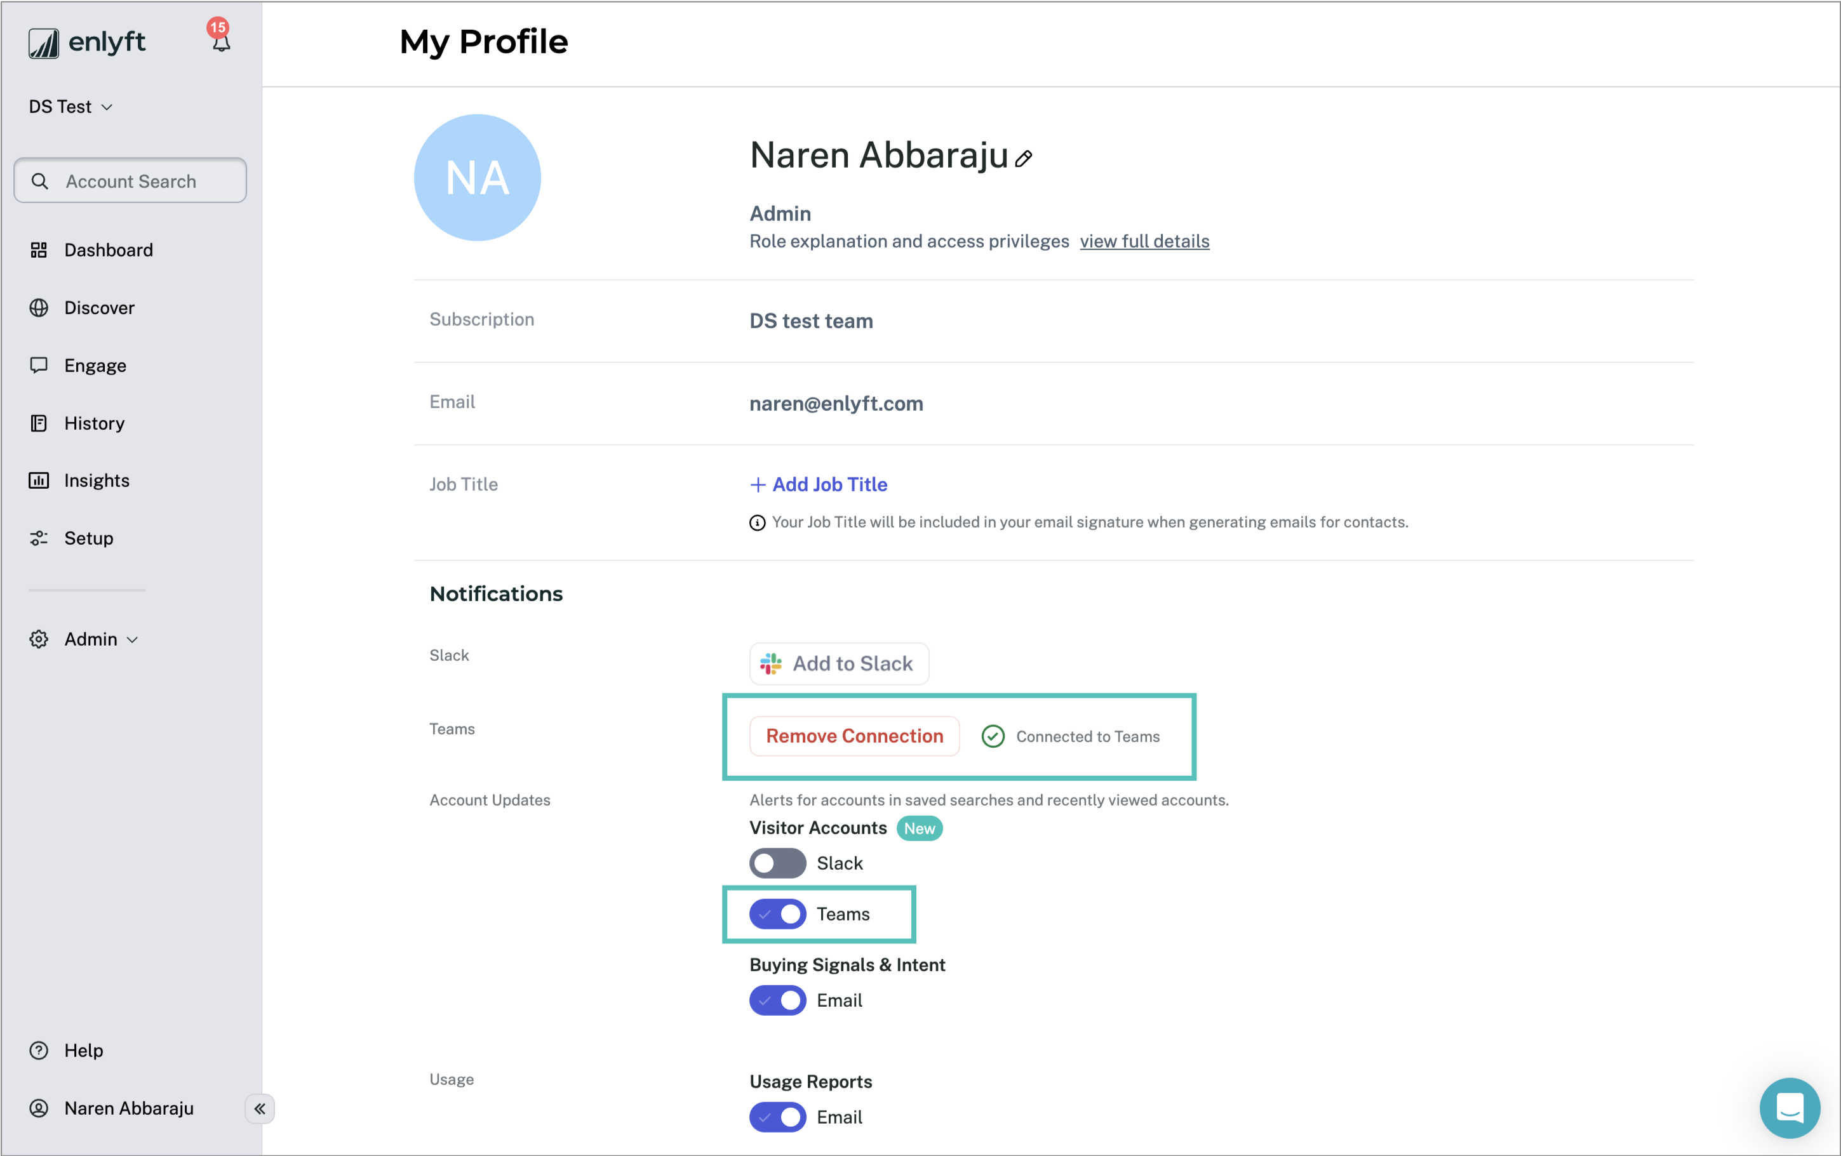Click the enlyft logo
1841x1156 pixels.
pyautogui.click(x=86, y=42)
